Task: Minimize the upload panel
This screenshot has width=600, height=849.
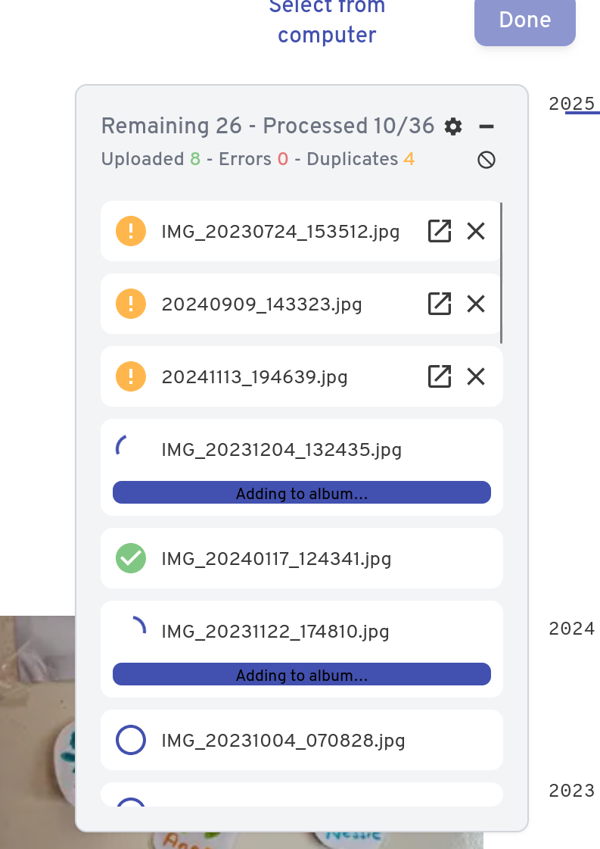Action: coord(487,126)
